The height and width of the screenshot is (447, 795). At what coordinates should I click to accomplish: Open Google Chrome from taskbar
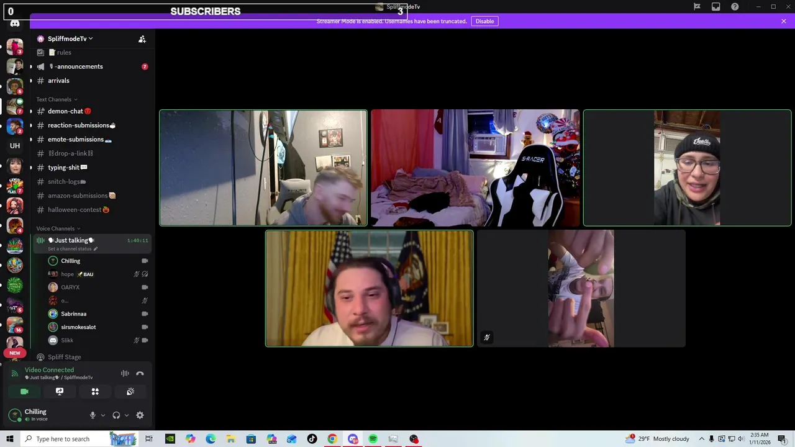332,439
